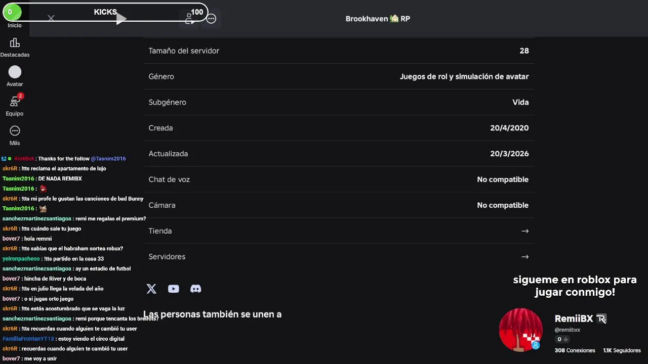View the 1.1K Seguidores list

622,350
